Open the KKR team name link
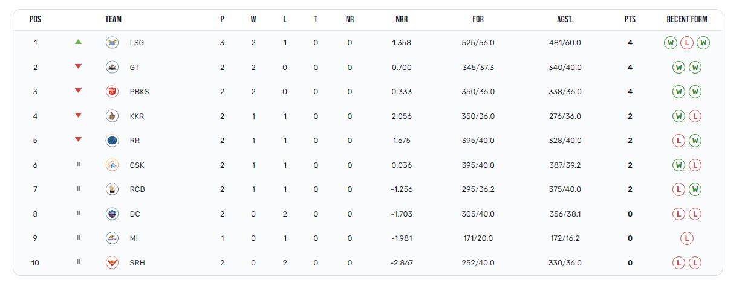 coord(137,116)
